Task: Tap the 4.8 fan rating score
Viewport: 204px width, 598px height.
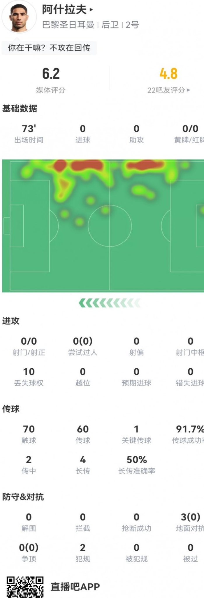Action: point(168,73)
